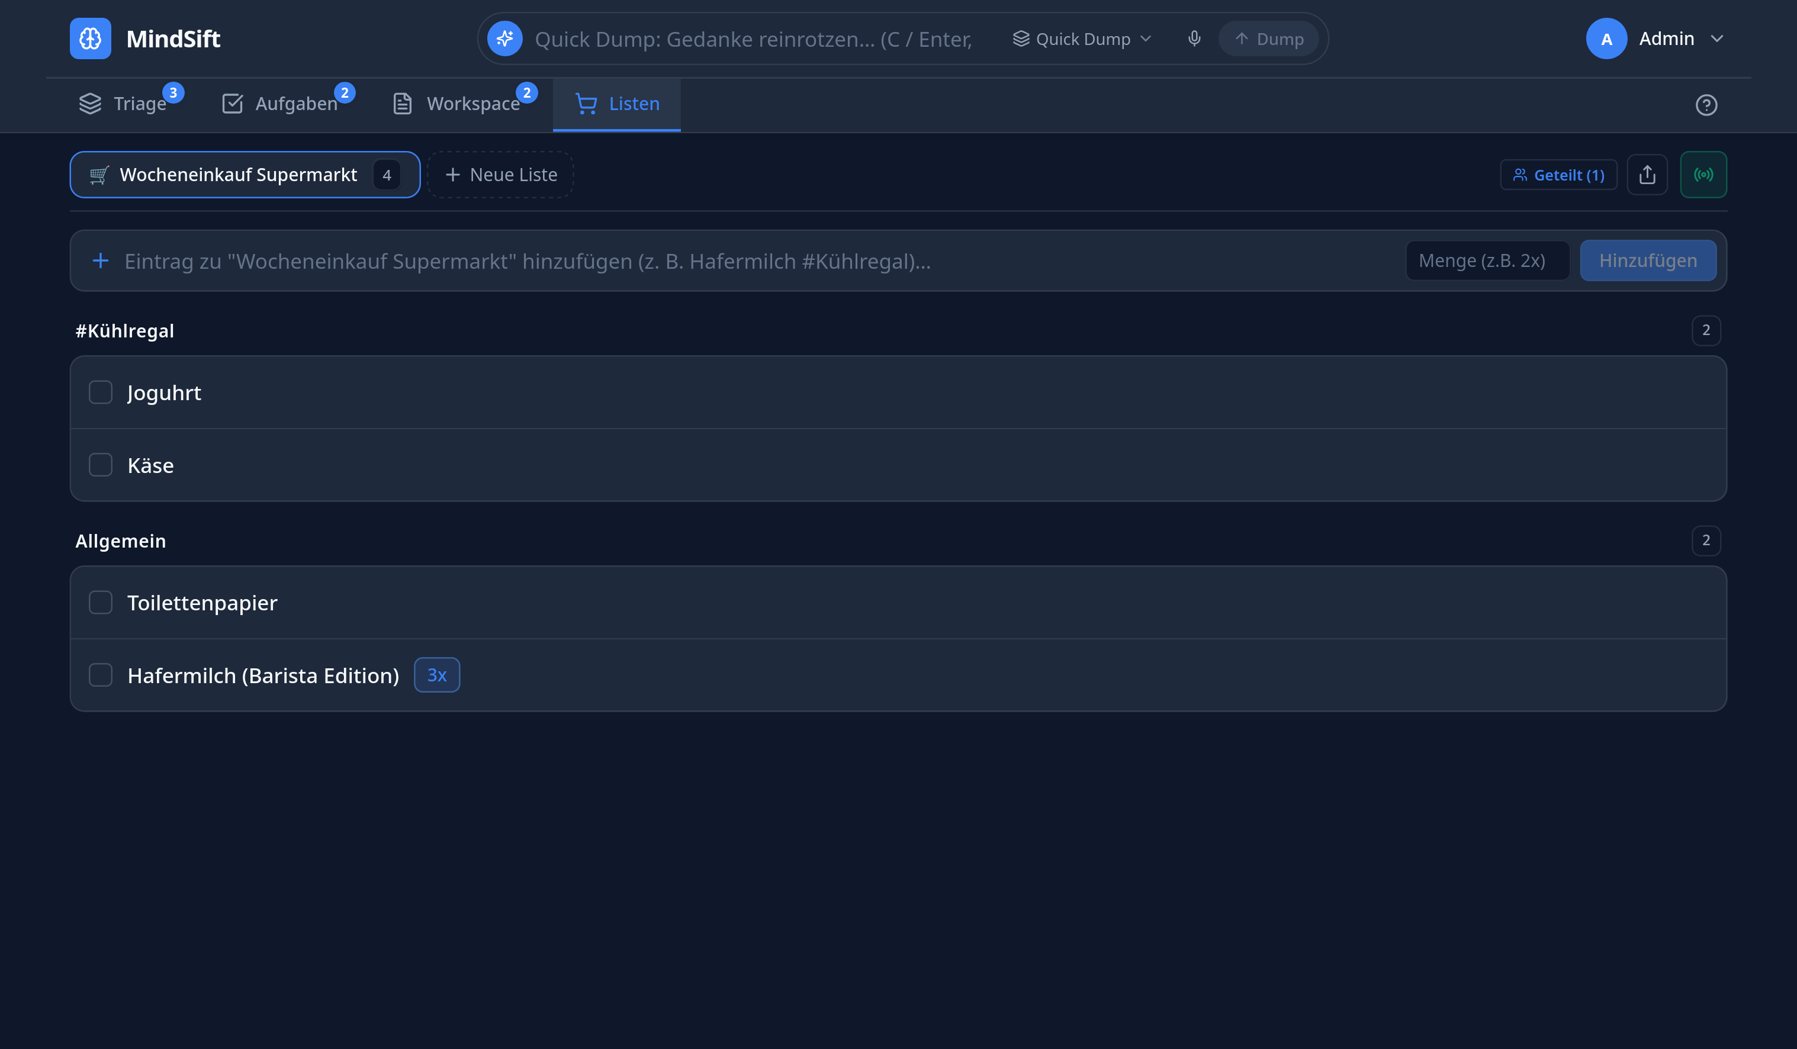Open the Quick Dump mode dropdown

coord(1082,38)
